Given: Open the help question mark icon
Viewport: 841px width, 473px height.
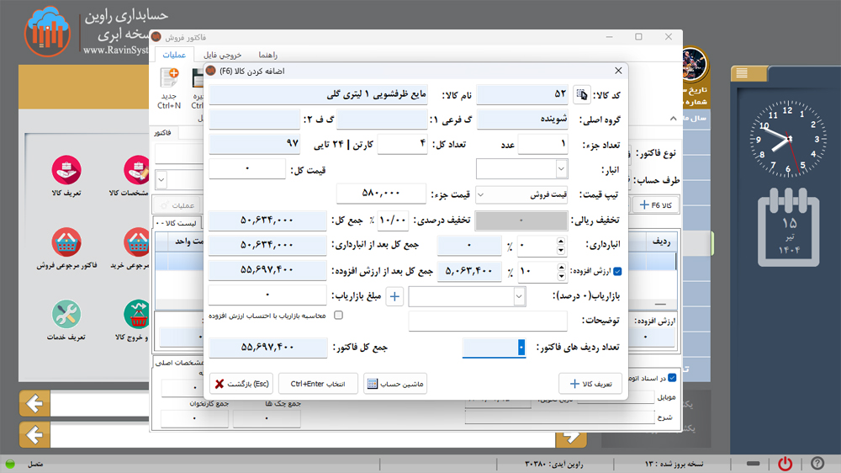Looking at the screenshot, I should tap(817, 464).
